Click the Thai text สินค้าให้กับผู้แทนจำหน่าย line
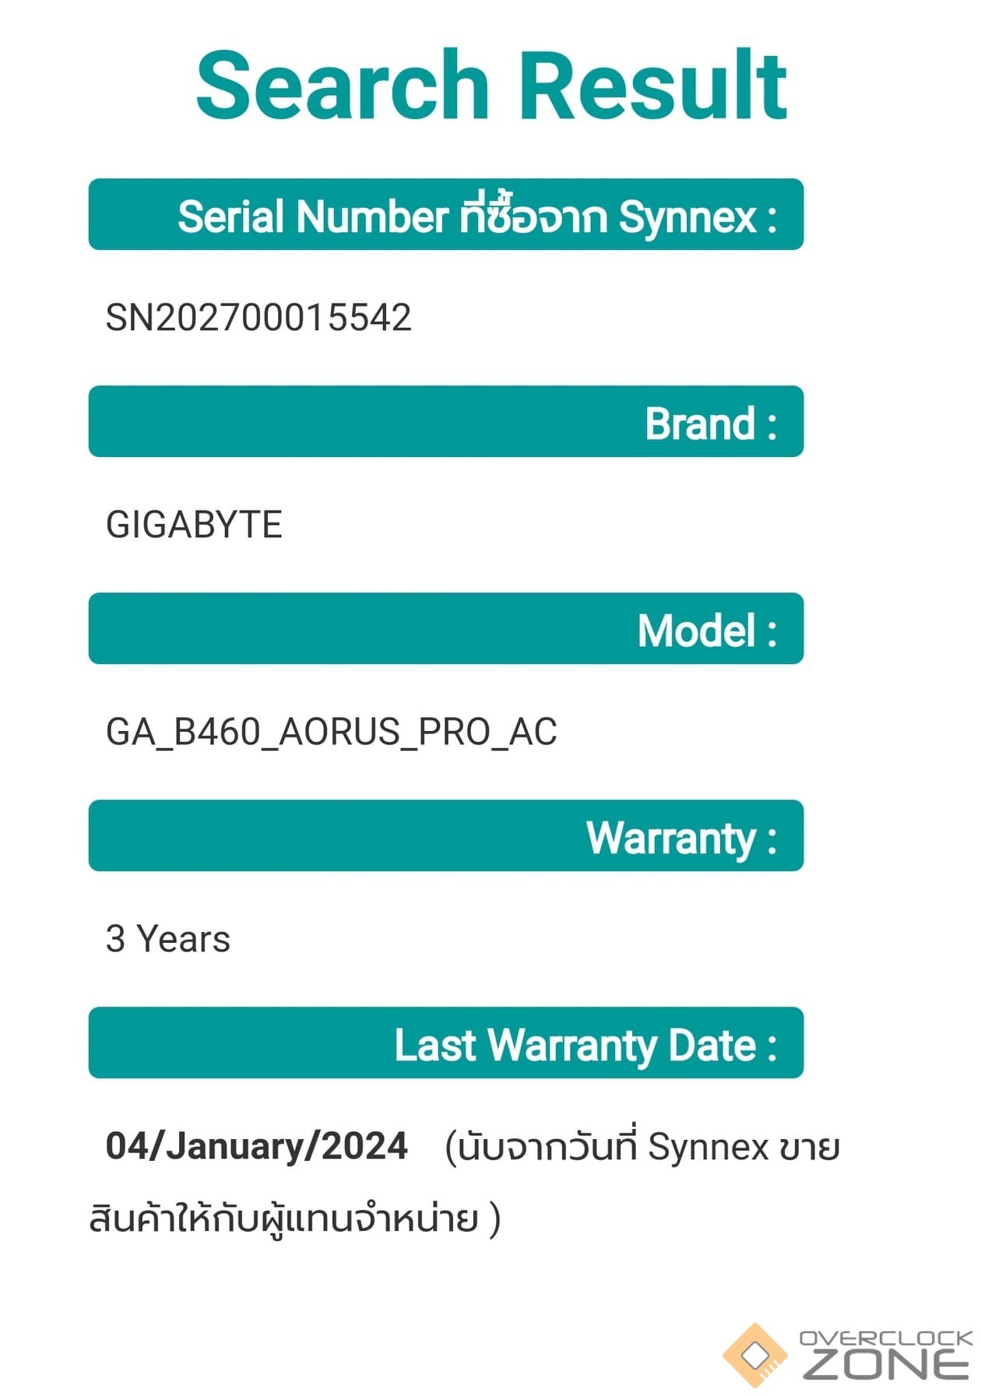This screenshot has width=981, height=1396. [284, 1219]
